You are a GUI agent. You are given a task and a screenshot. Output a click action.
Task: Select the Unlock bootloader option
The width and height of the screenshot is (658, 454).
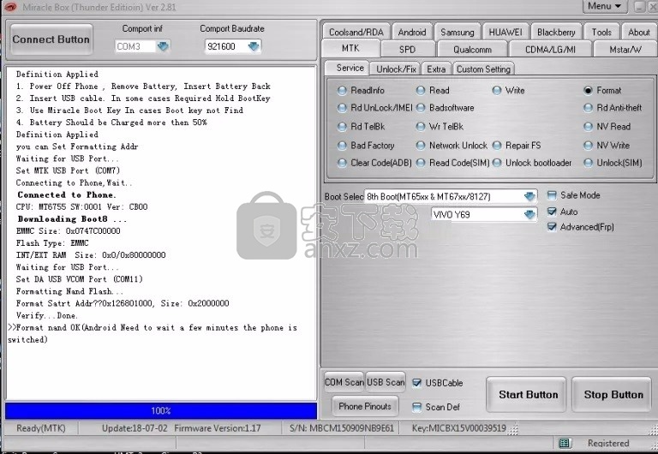(x=498, y=163)
